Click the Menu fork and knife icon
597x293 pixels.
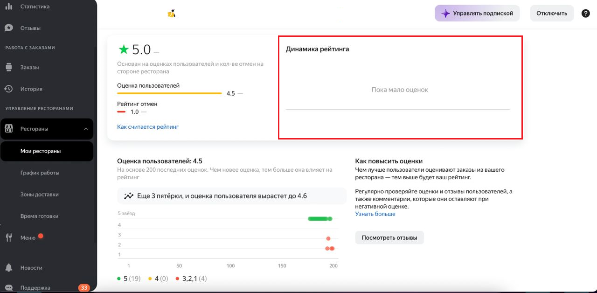(x=8, y=237)
